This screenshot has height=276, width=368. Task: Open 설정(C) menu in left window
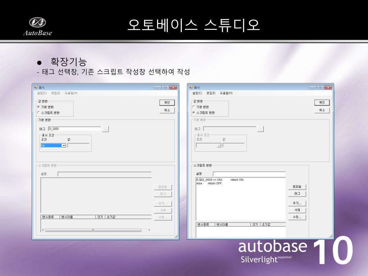click(42, 93)
